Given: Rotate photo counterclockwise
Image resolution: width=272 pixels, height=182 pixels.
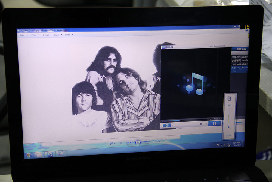Looking at the screenshot, I should click(153, 141).
